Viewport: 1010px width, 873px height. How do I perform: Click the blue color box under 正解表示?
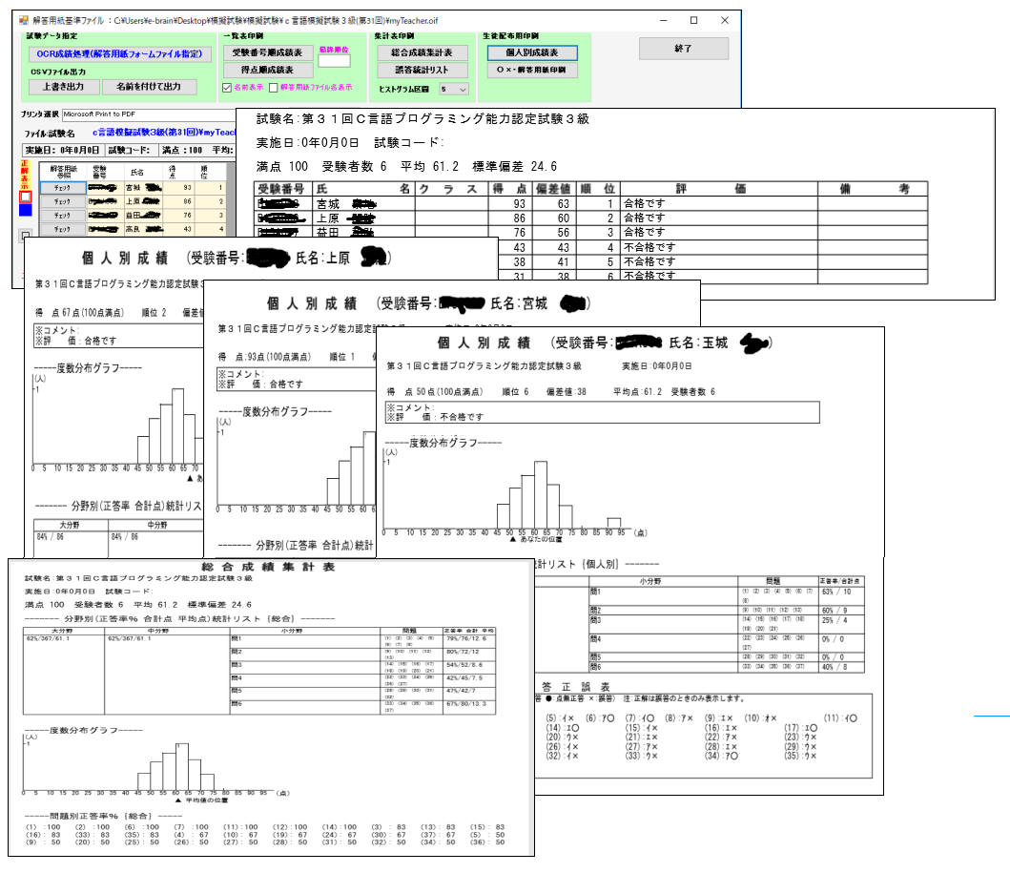point(26,209)
